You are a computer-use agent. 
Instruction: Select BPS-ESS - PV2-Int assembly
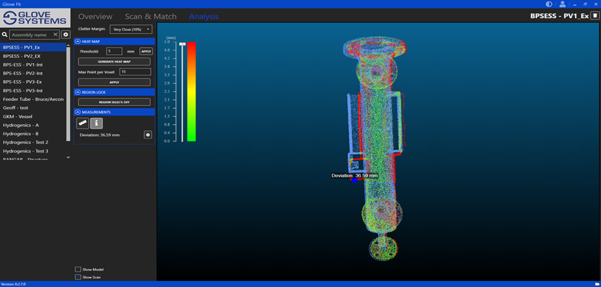coord(33,73)
